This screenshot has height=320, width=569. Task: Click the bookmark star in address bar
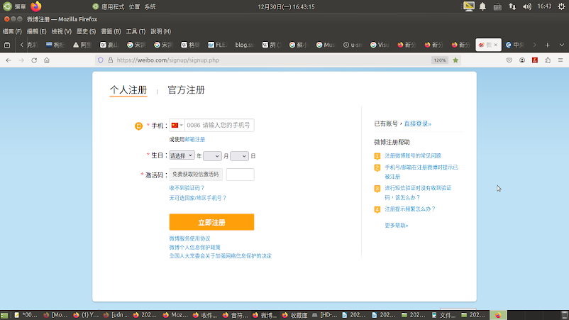click(x=455, y=60)
